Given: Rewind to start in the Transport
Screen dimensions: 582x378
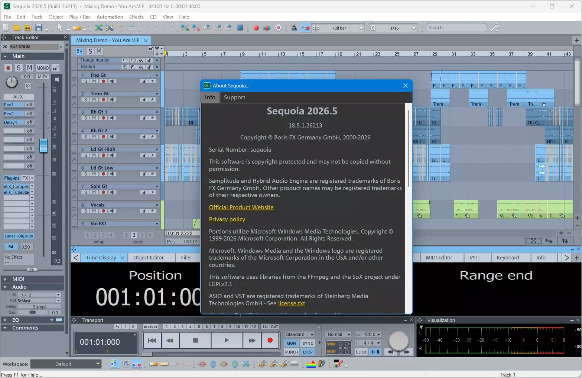Looking at the screenshot, I should click(x=152, y=341).
